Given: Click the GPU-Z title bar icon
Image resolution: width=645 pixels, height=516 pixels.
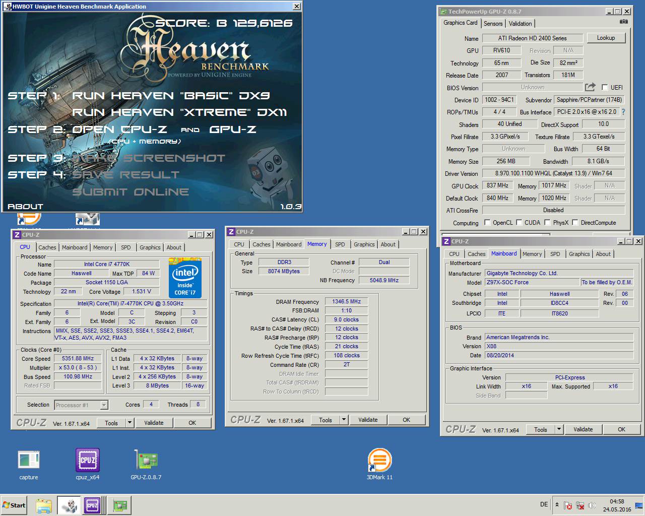Looking at the screenshot, I should click(443, 11).
